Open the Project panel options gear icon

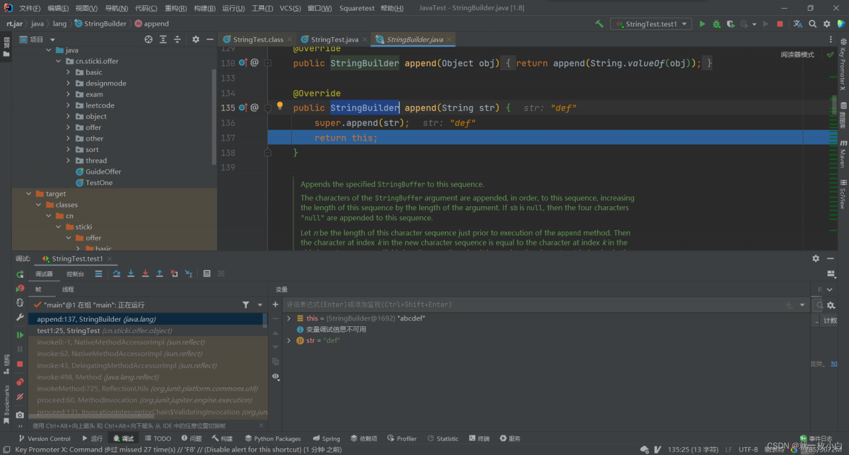point(196,39)
